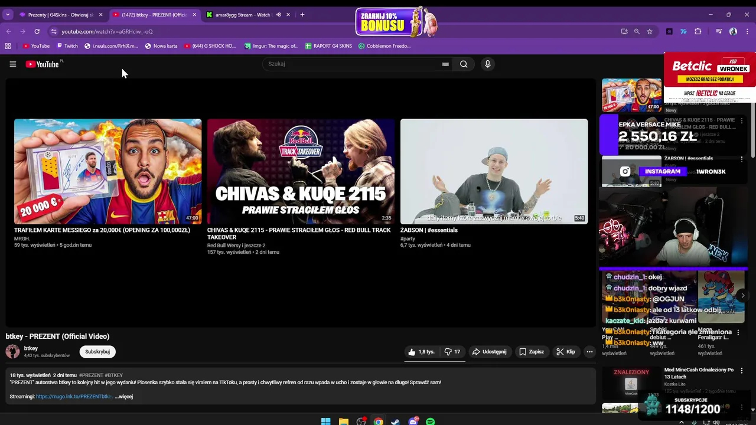The width and height of the screenshot is (756, 425).
Task: Open the YouTube bookmark
Action: [x=36, y=45]
